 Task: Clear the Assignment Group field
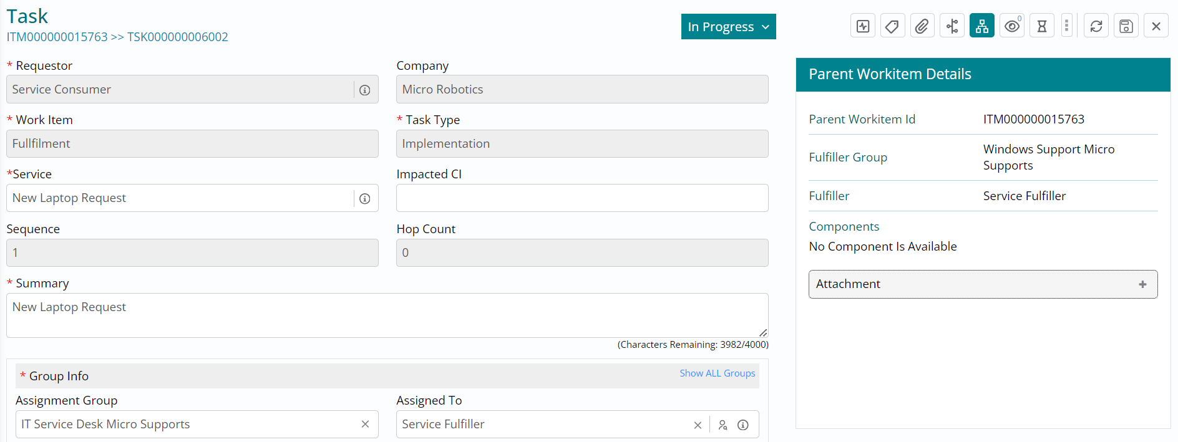[365, 425]
